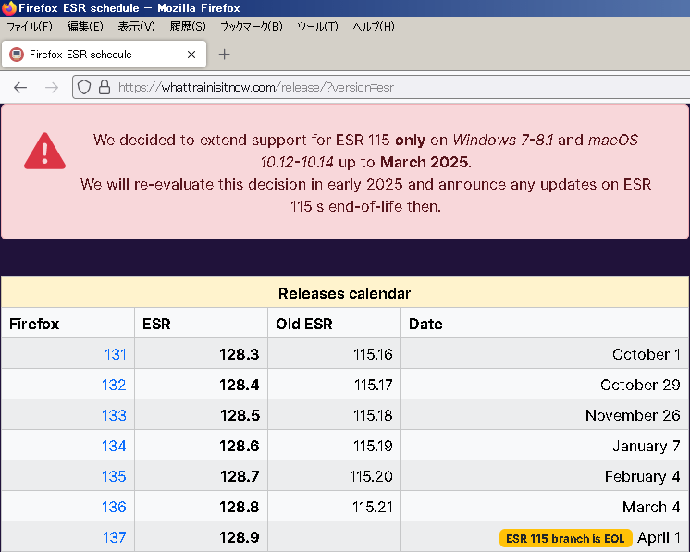This screenshot has width=690, height=552.
Task: Close the Firefox ESR schedule tab
Action: coord(191,55)
